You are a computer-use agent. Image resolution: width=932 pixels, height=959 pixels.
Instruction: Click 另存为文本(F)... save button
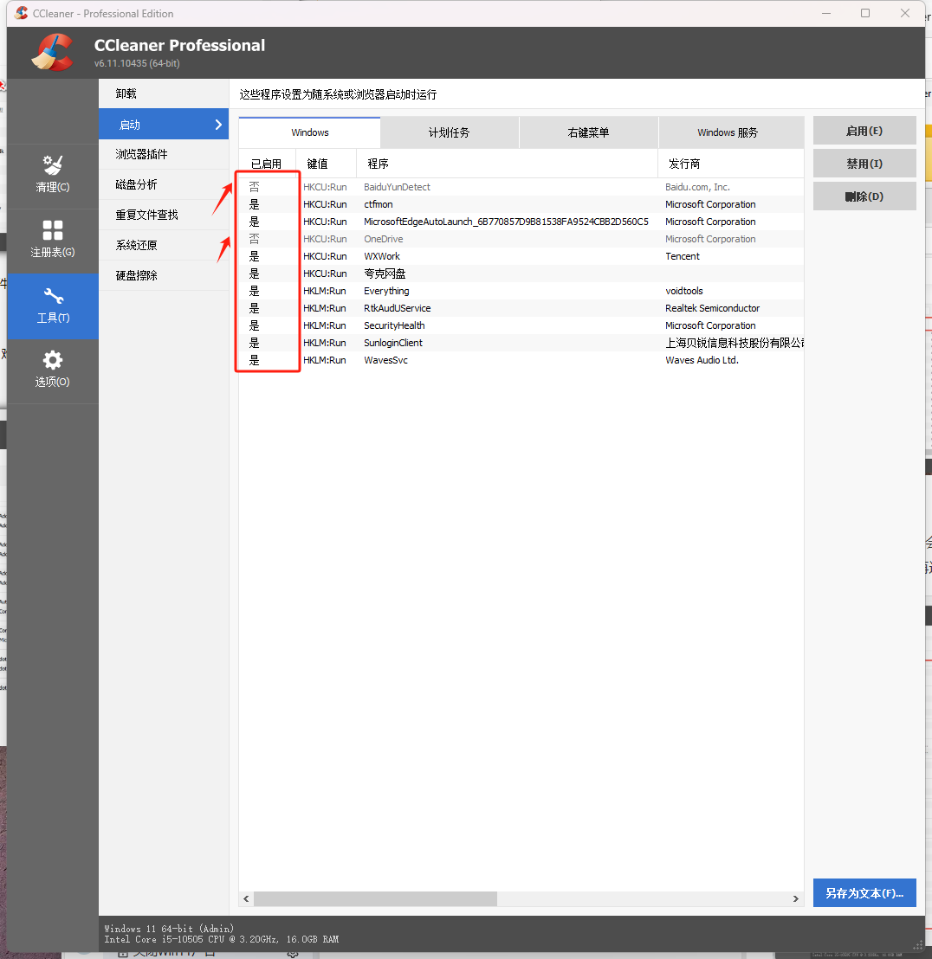pyautogui.click(x=864, y=893)
